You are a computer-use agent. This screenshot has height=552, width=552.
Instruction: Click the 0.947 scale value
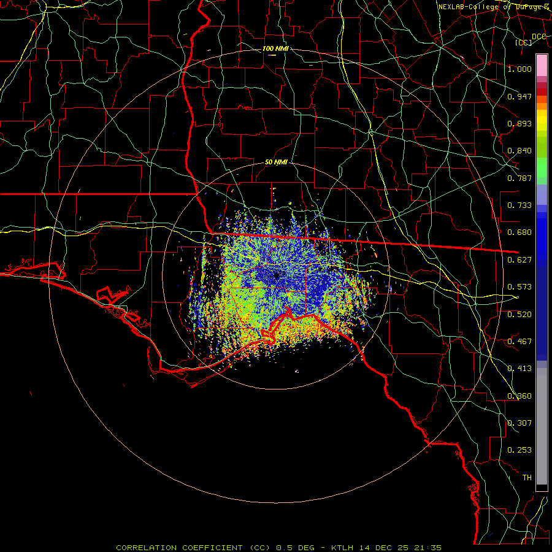coord(519,96)
